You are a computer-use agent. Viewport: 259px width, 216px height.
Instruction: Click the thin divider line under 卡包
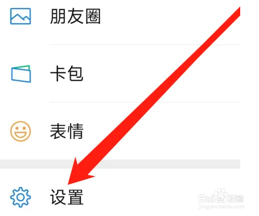144,102
